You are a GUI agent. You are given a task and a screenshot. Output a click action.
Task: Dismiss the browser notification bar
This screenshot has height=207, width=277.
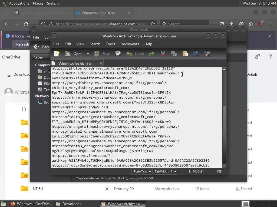coord(270,36)
